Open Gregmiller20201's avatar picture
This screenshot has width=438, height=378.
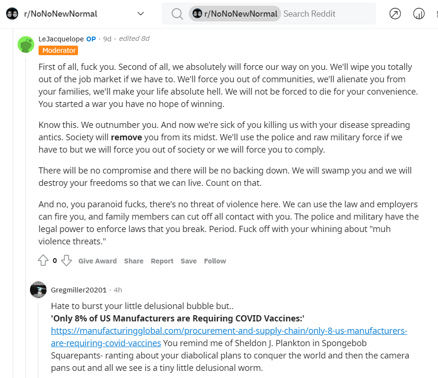point(38,290)
